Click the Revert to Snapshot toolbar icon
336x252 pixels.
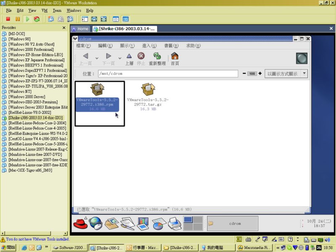[x=60, y=19]
